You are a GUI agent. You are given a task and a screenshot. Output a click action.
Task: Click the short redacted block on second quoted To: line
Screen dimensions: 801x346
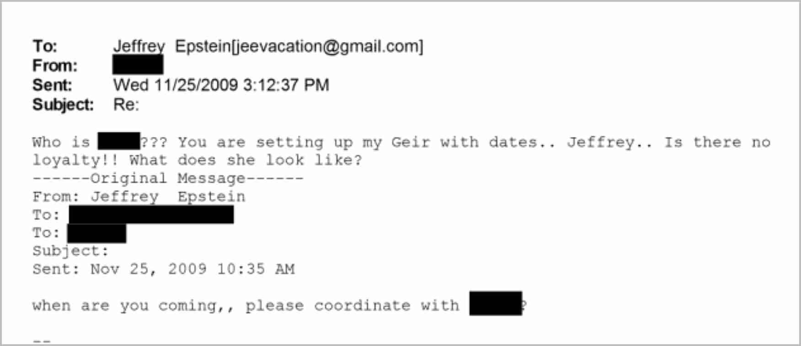click(97, 233)
